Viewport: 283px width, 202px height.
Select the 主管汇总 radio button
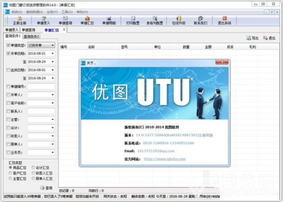click(10, 179)
